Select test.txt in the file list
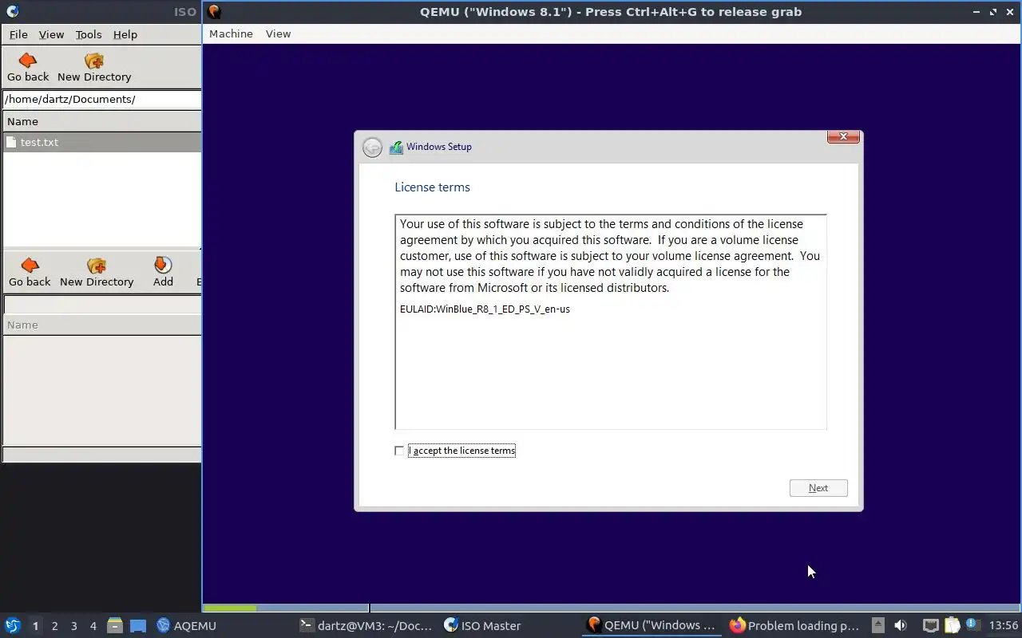Viewport: 1022px width, 638px height. pyautogui.click(x=101, y=142)
